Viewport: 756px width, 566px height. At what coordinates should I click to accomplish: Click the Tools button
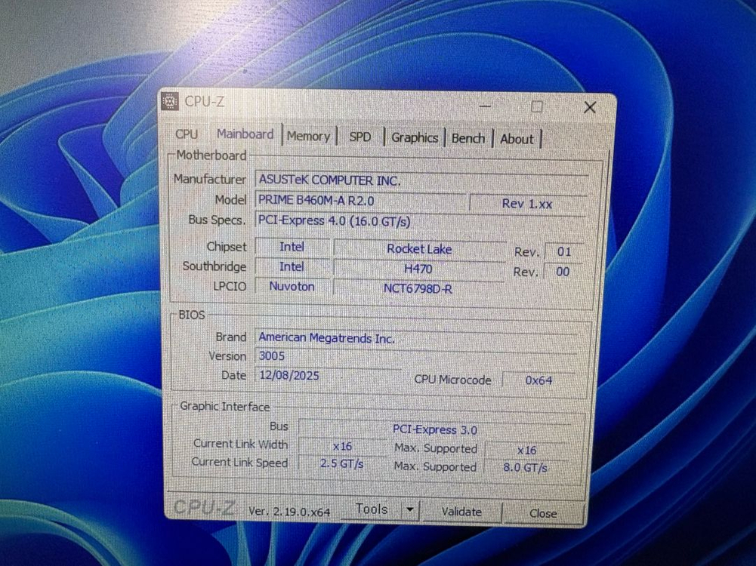click(372, 509)
